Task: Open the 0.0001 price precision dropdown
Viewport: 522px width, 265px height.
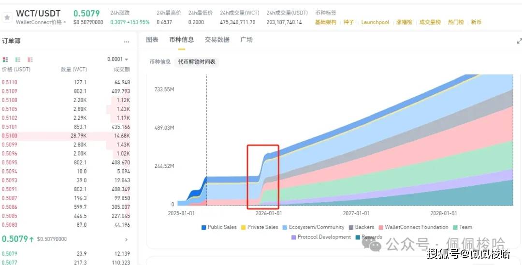Action: tap(118, 59)
